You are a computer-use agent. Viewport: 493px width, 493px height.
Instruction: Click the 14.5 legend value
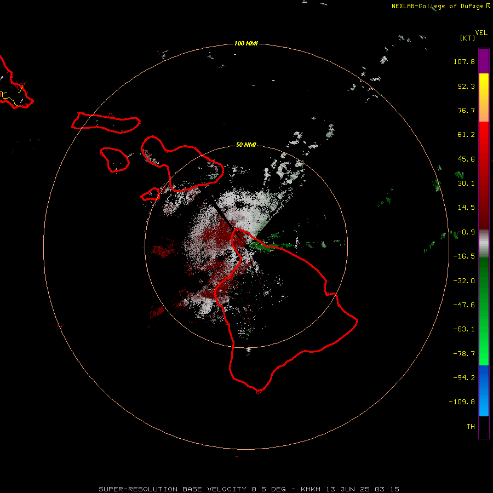coord(466,208)
